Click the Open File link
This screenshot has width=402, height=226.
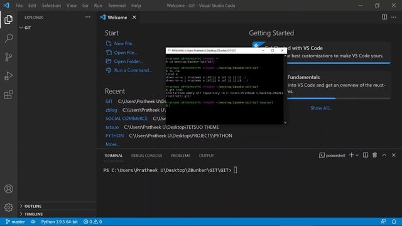coord(122,53)
